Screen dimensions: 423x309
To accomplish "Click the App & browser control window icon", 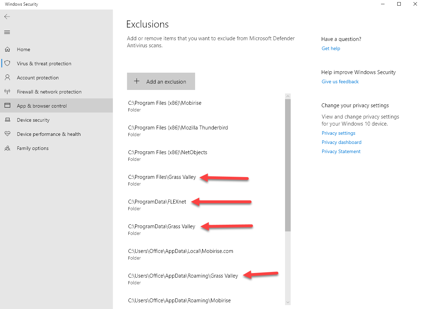I will pyautogui.click(x=7, y=106).
